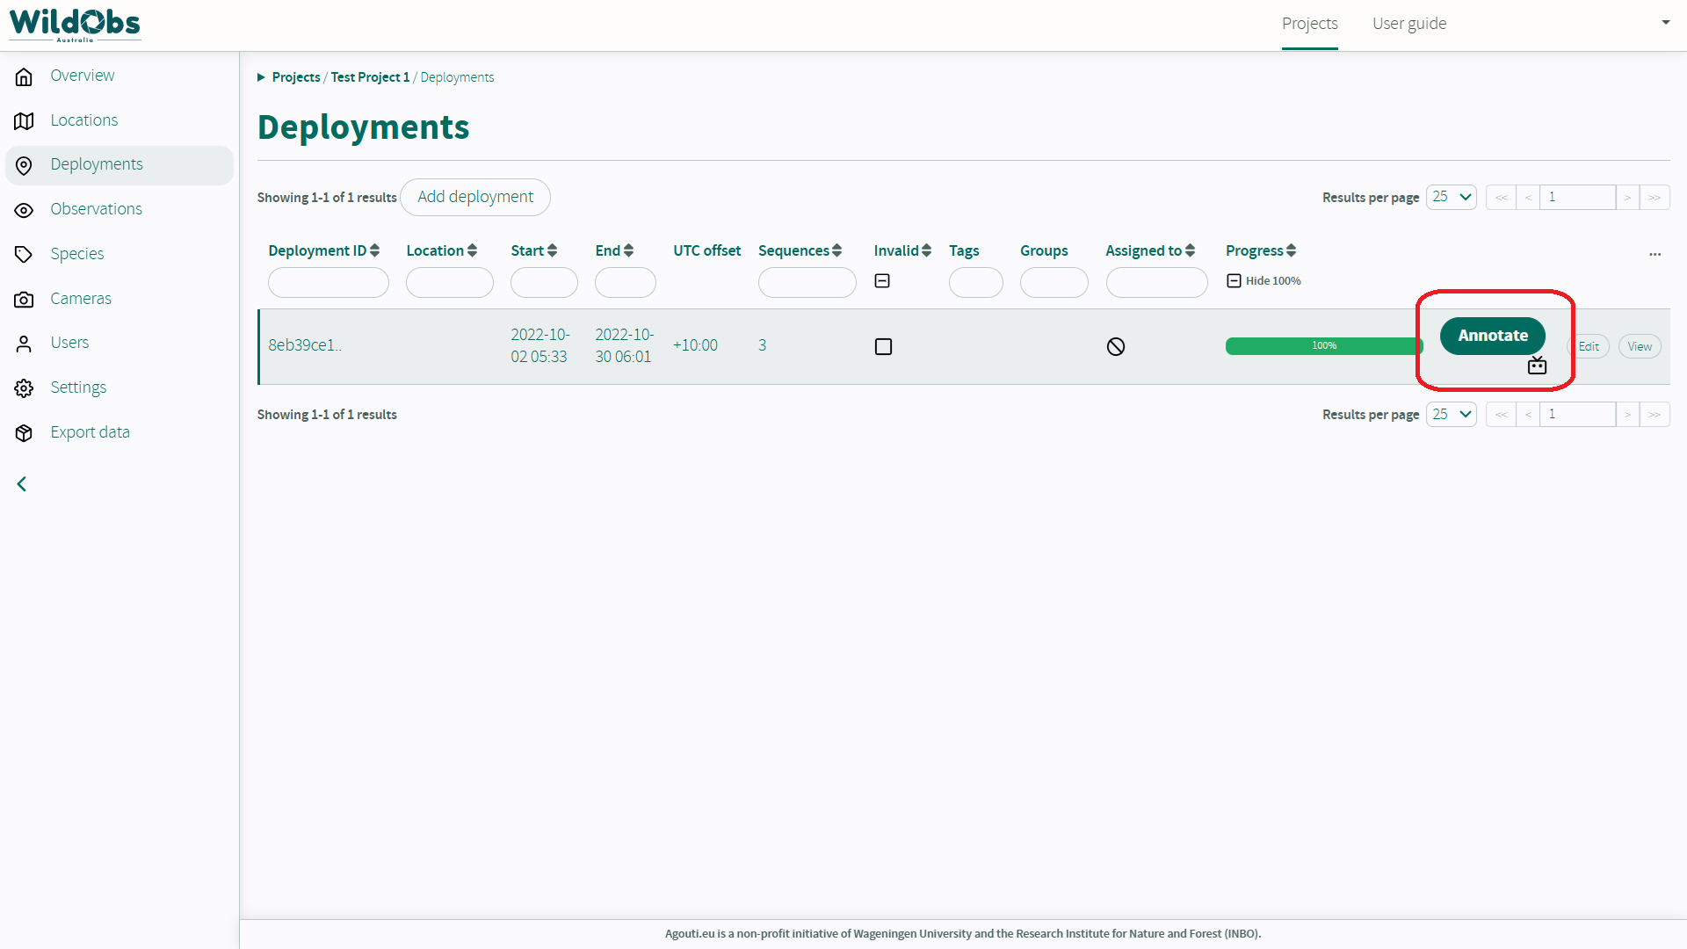The image size is (1687, 949).
Task: Open Locations via map icon
Action: 24,120
